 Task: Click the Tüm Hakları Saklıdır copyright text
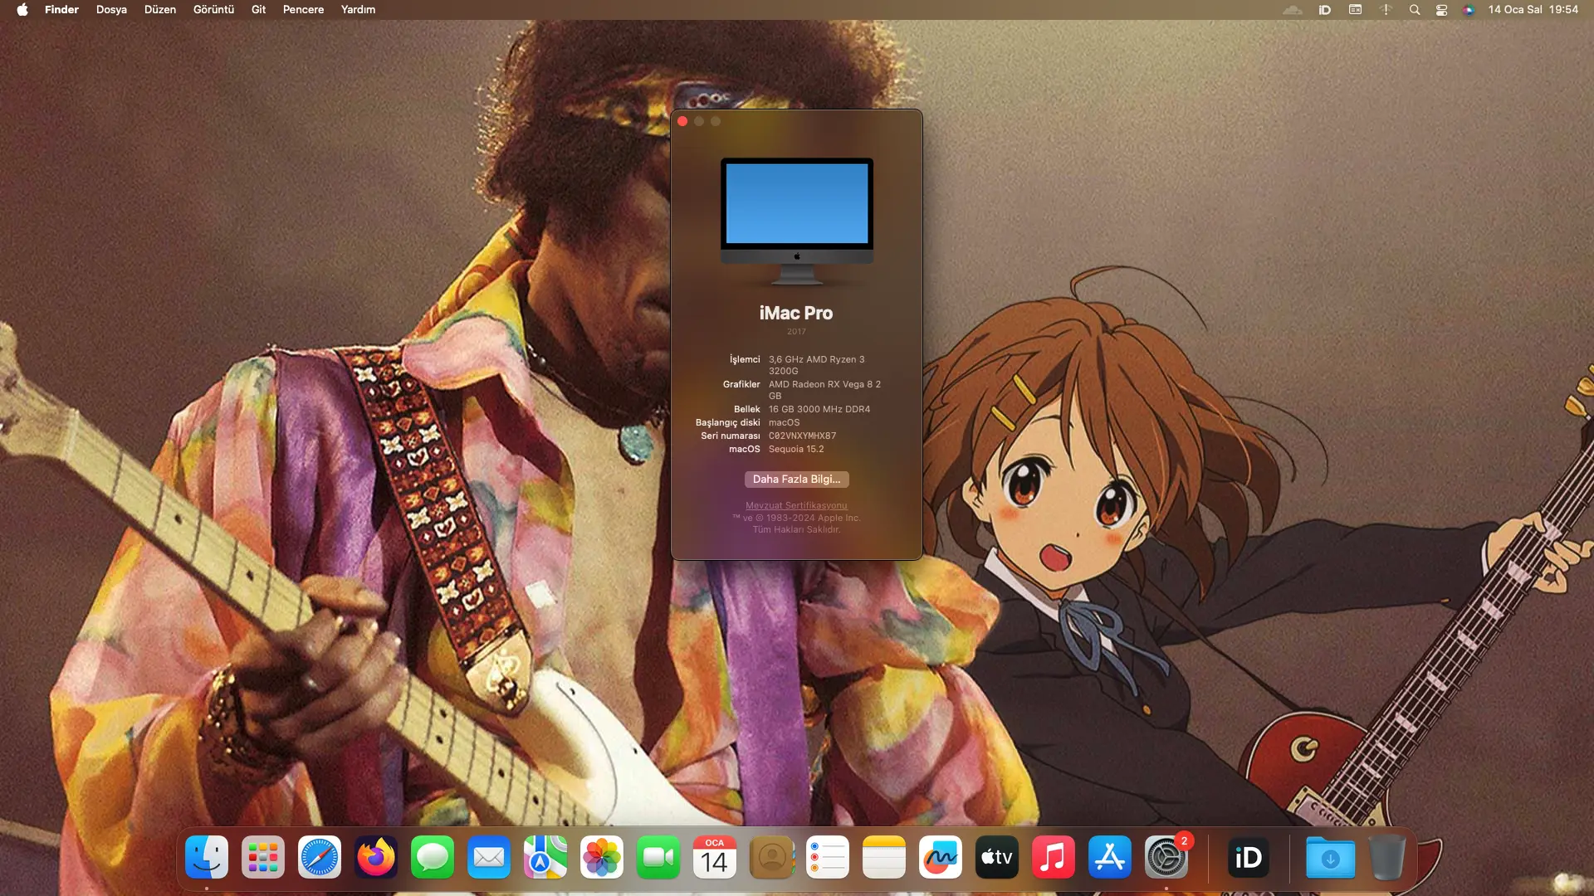coord(796,529)
